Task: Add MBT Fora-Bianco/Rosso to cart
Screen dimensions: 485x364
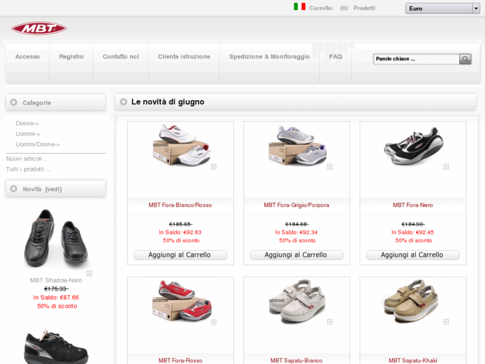Action: pos(180,255)
